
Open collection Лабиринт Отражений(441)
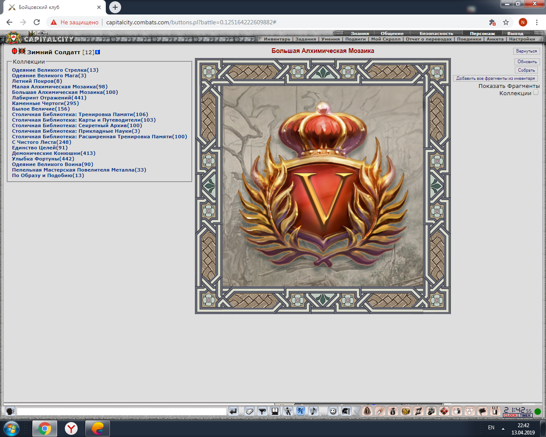[49, 98]
